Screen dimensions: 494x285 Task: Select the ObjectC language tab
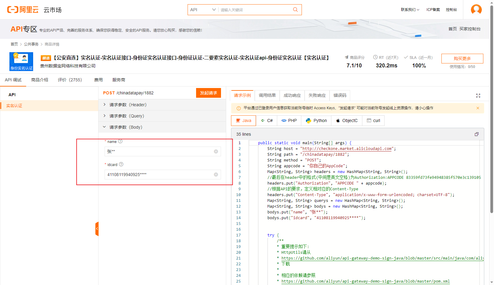point(347,120)
